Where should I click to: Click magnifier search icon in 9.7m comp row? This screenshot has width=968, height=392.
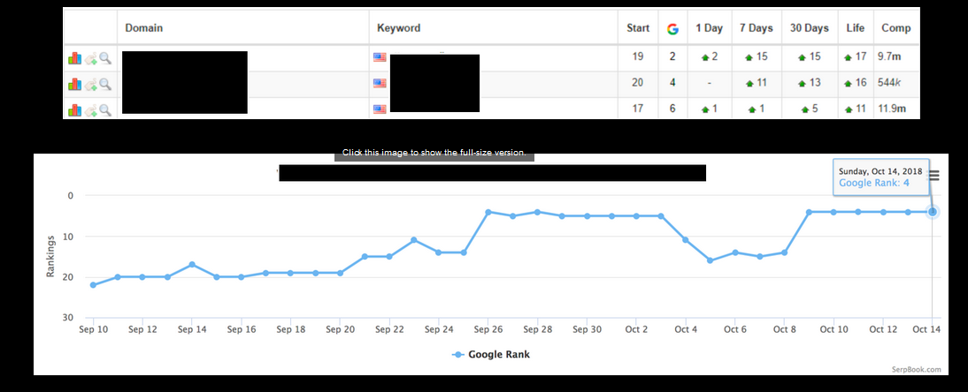pyautogui.click(x=105, y=58)
